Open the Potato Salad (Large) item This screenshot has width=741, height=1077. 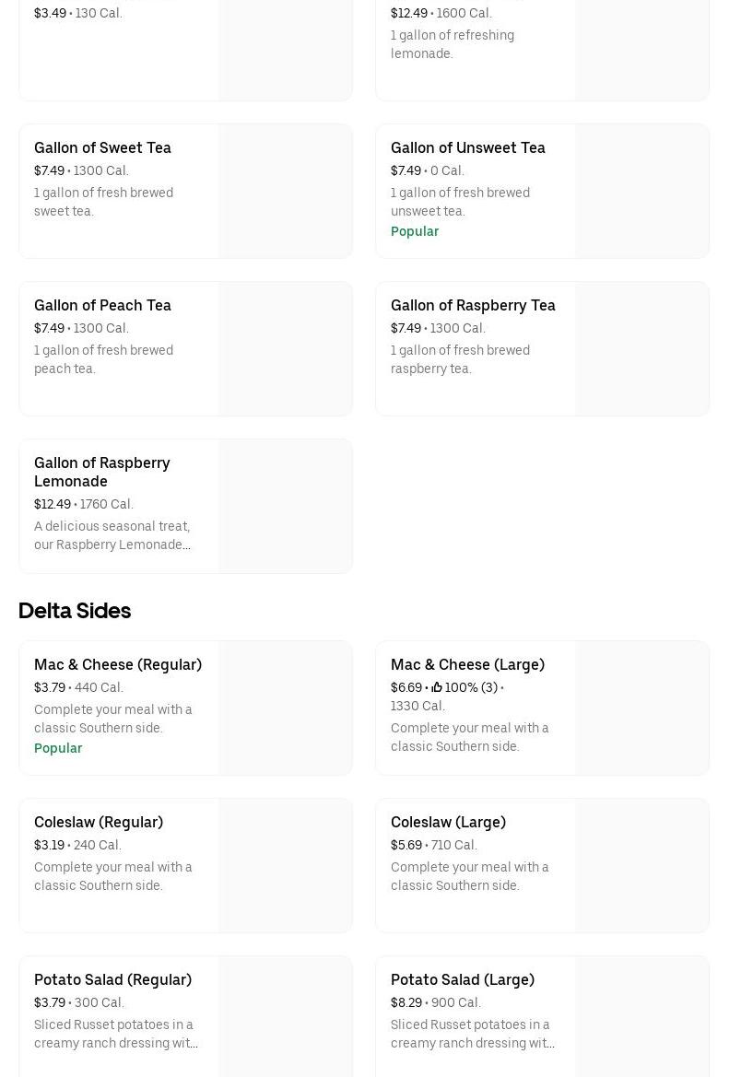[462, 979]
